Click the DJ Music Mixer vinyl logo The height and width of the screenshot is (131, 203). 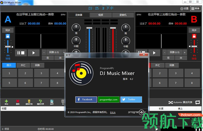(x=81, y=73)
